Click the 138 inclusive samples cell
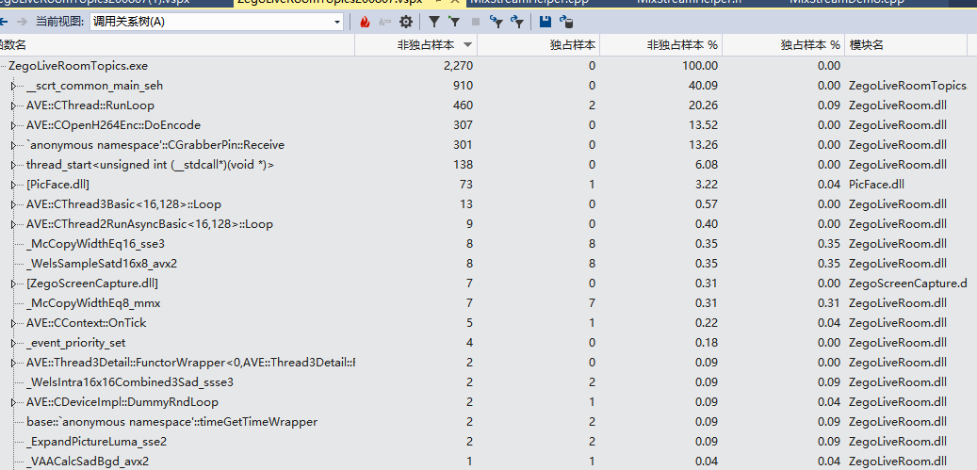977x470 pixels. (x=463, y=165)
